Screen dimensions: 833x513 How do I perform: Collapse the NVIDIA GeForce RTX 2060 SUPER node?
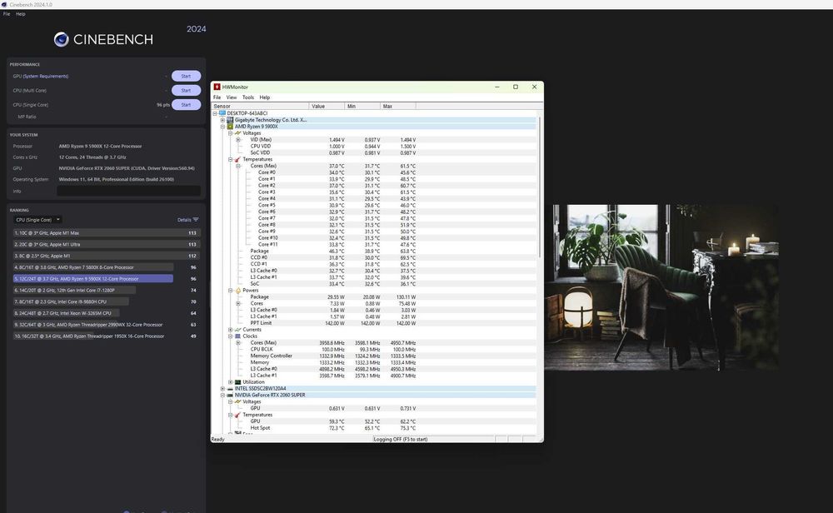coord(222,395)
